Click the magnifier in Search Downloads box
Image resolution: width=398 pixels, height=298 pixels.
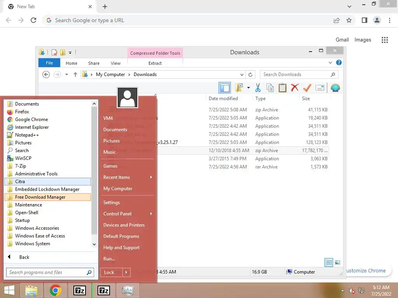tap(333, 74)
